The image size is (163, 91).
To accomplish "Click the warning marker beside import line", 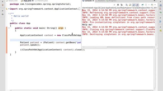I will (7, 9).
